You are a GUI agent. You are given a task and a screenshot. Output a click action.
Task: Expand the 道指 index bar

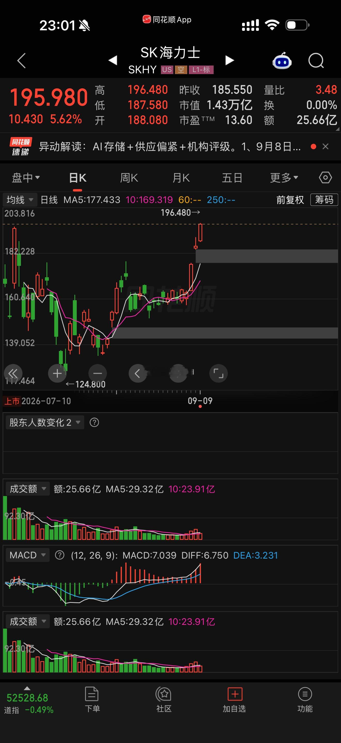pos(27,688)
